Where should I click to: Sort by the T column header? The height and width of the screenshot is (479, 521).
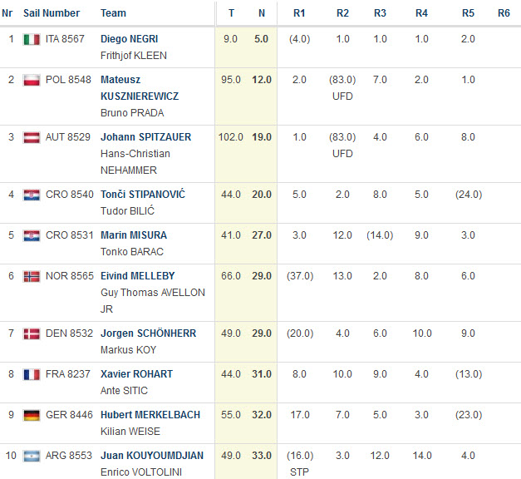point(231,13)
